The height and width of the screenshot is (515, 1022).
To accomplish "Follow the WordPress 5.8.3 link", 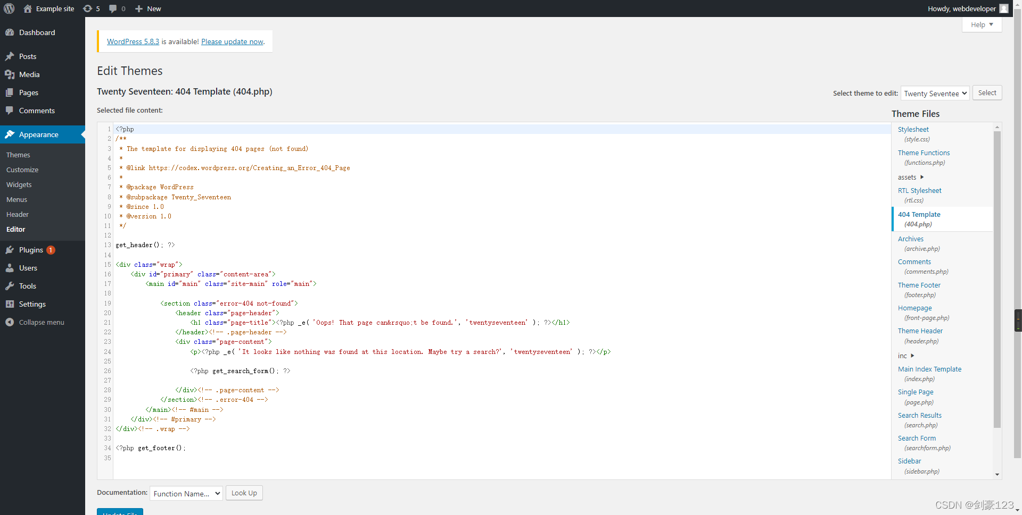I will pos(133,41).
